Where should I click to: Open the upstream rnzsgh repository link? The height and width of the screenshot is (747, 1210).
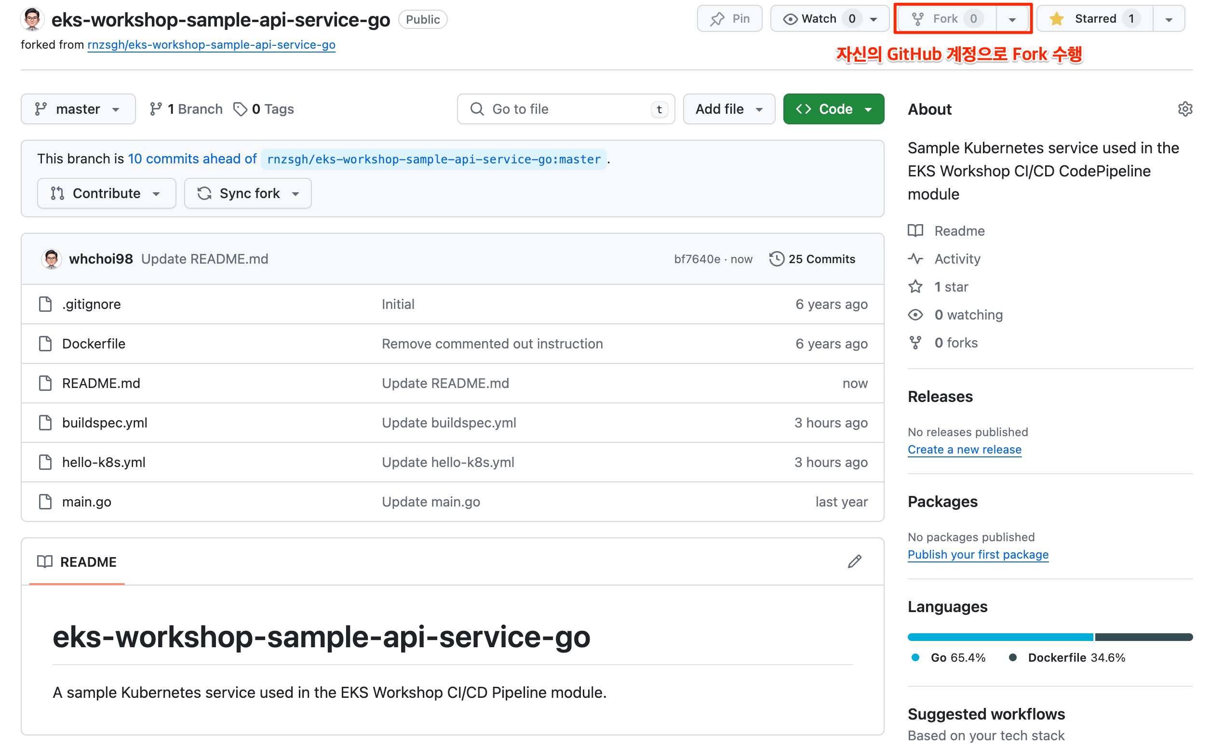[x=212, y=44]
